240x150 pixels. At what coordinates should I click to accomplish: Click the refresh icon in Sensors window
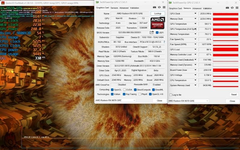(x=232, y=8)
